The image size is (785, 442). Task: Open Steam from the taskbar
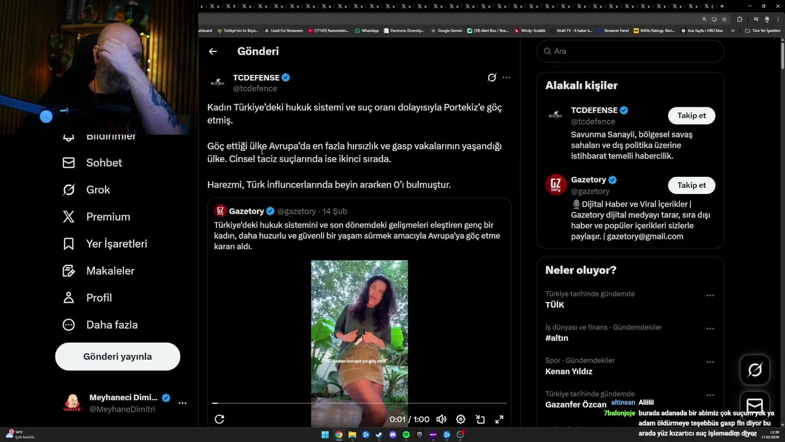click(x=379, y=435)
